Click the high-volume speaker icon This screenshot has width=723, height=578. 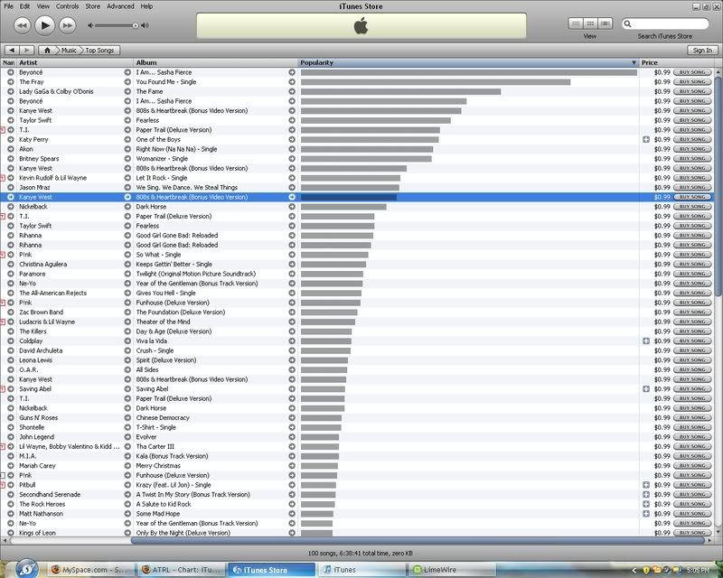click(145, 25)
